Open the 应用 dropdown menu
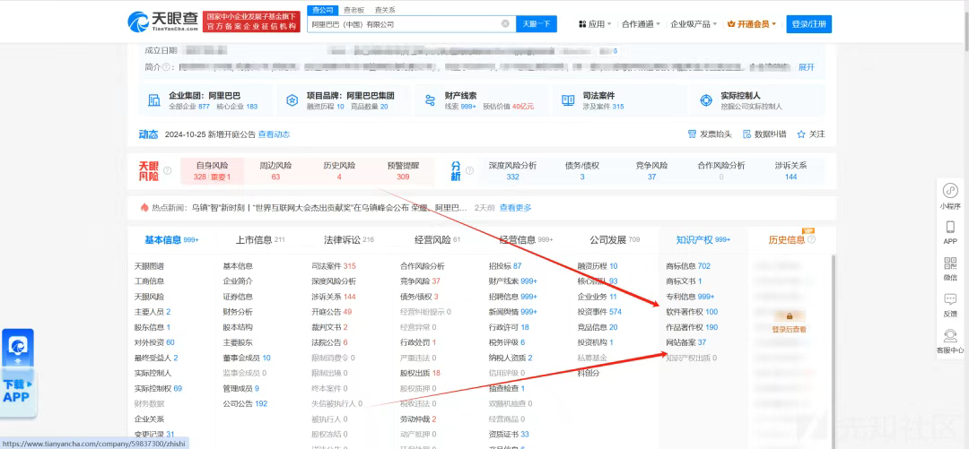This screenshot has width=969, height=449. [x=595, y=24]
